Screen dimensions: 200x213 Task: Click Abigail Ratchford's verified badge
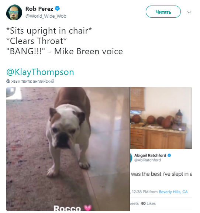click(x=169, y=155)
